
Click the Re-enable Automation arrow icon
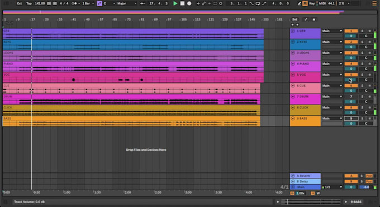pos(210,3)
